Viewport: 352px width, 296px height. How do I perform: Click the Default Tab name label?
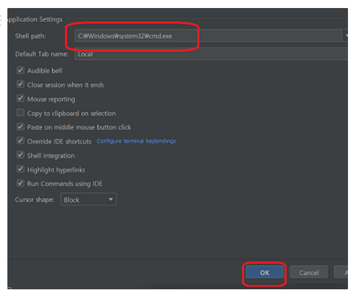[42, 54]
